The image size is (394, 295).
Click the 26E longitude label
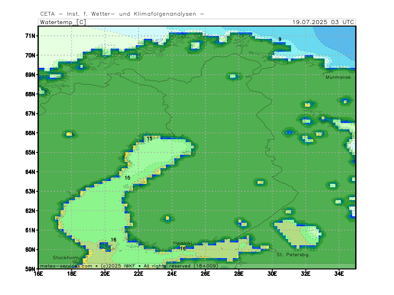(x=205, y=273)
